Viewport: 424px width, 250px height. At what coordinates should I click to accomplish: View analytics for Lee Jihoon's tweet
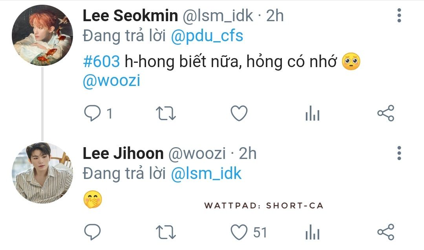[x=313, y=232]
